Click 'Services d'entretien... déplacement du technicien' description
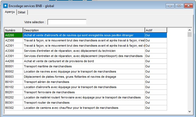 pos(70,51)
